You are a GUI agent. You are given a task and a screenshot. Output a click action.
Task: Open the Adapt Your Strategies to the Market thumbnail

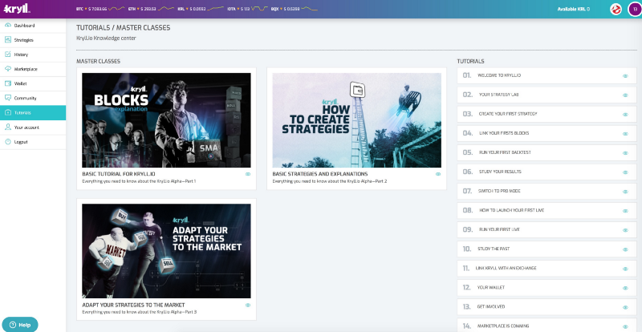click(166, 251)
